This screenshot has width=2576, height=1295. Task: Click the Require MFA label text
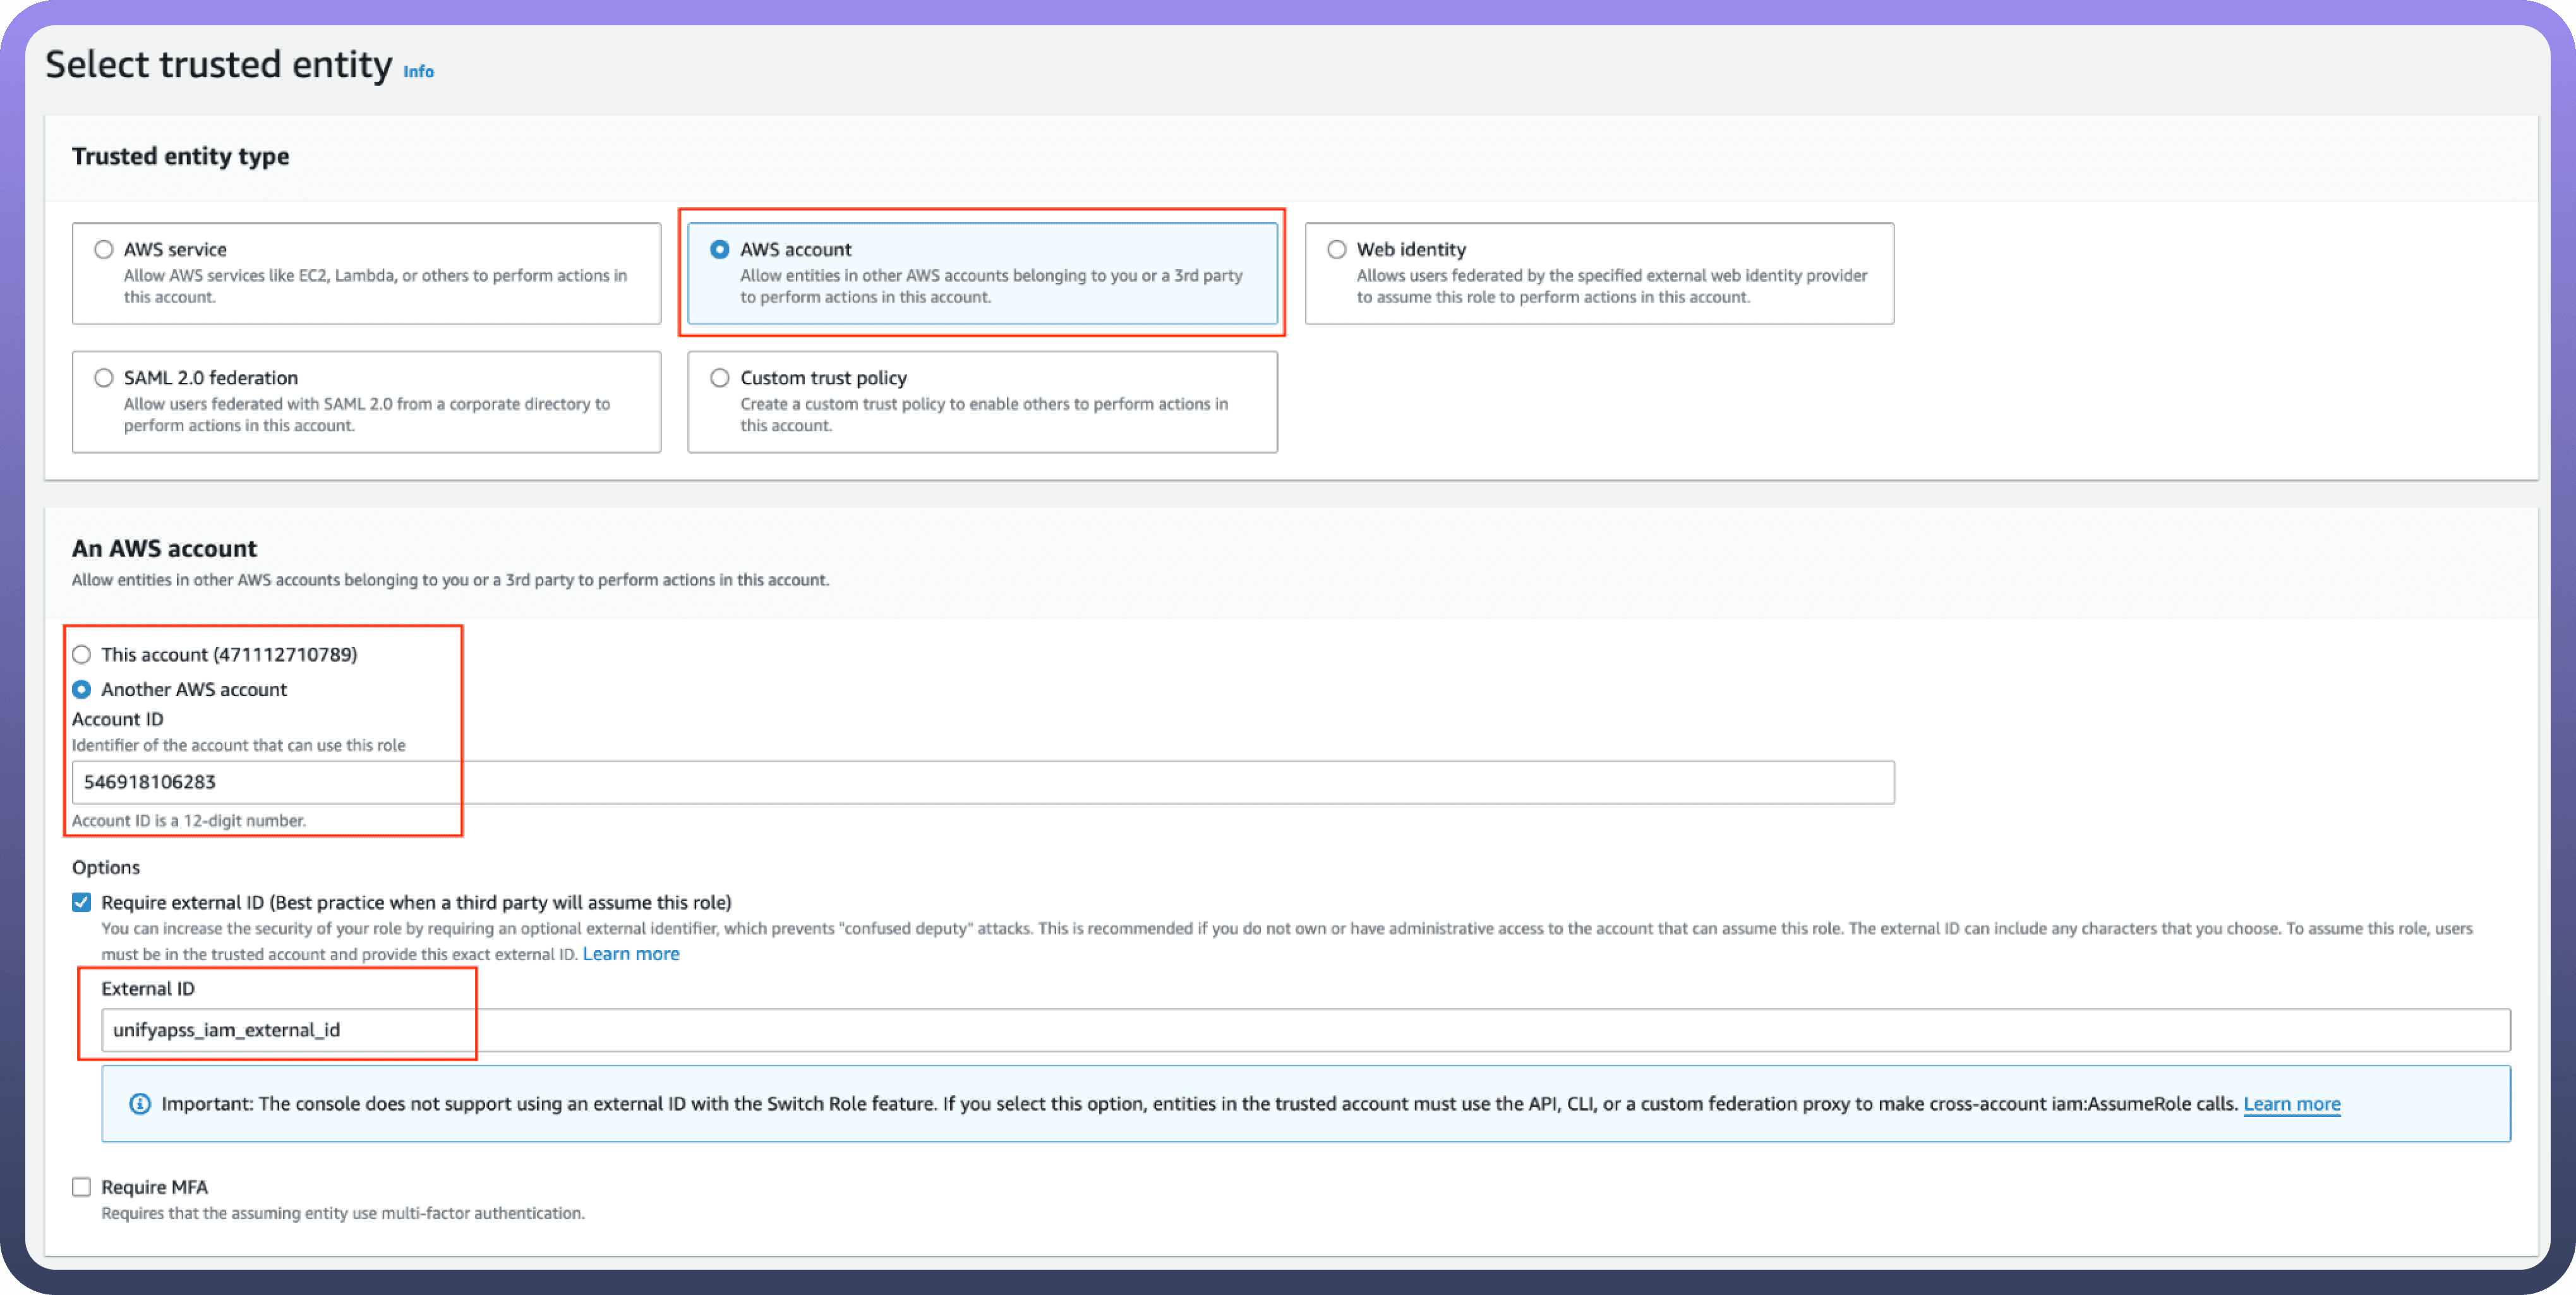coord(155,1187)
